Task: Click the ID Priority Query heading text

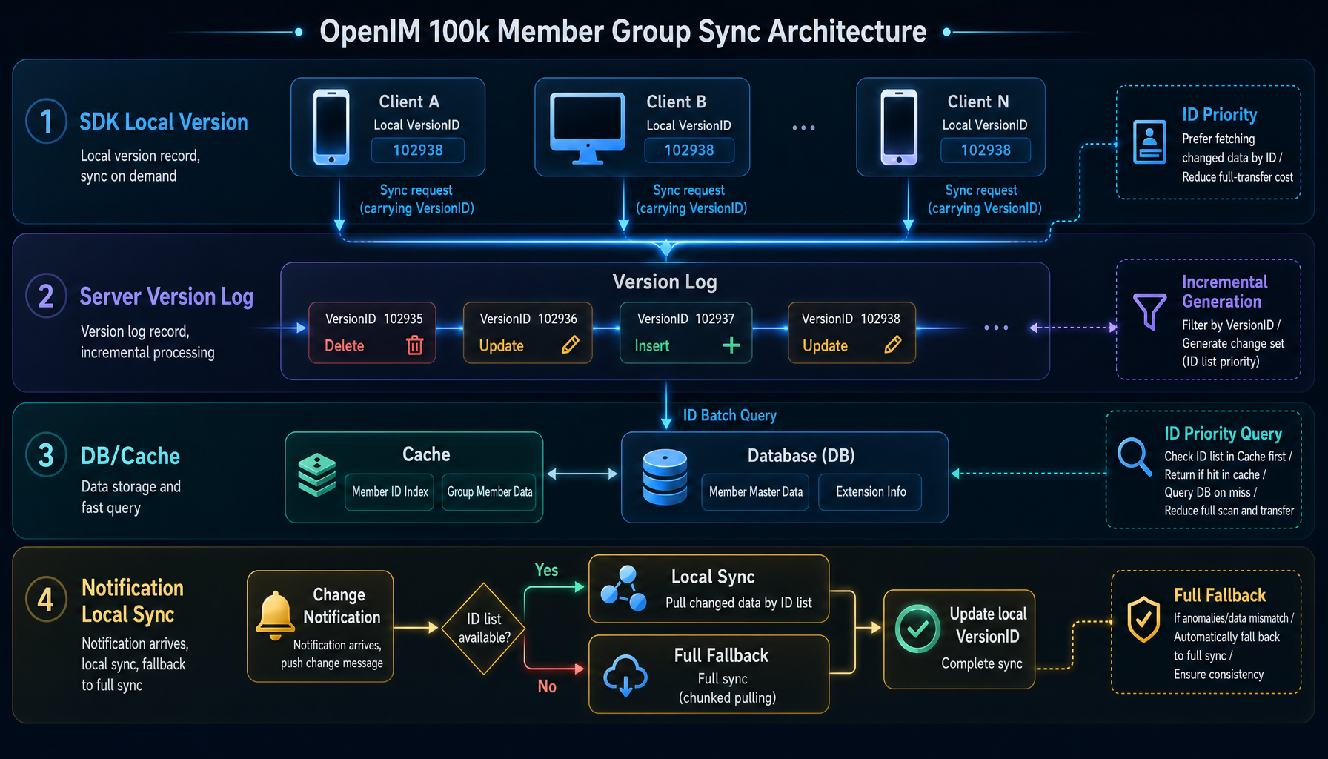Action: pyautogui.click(x=1223, y=434)
